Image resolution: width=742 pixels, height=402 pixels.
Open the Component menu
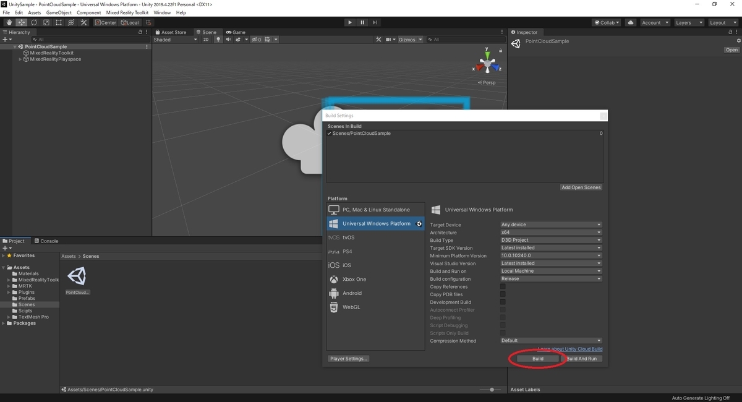click(88, 12)
